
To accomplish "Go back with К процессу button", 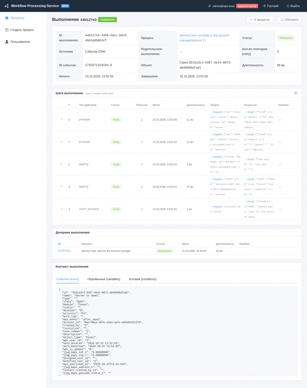I will [x=260, y=20].
